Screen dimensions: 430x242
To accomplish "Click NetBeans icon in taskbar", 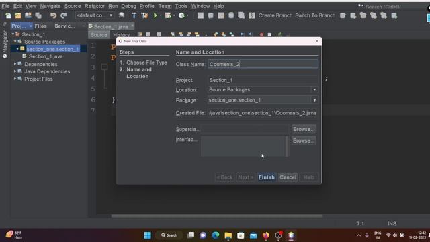I will pyautogui.click(x=291, y=235).
